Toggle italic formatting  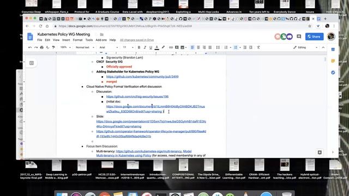[145, 47]
